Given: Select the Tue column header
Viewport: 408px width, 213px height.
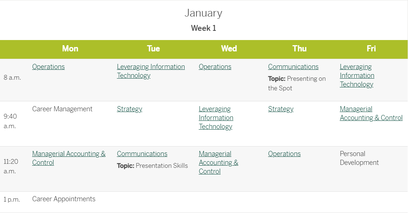Looking at the screenshot, I should point(153,48).
